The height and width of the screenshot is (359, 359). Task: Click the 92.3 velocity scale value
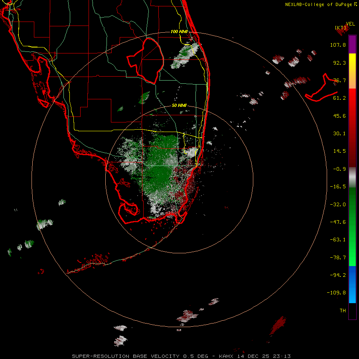point(339,63)
